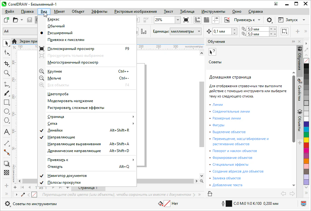
Task: Disable Направляющие guidelines display
Action: (61, 137)
